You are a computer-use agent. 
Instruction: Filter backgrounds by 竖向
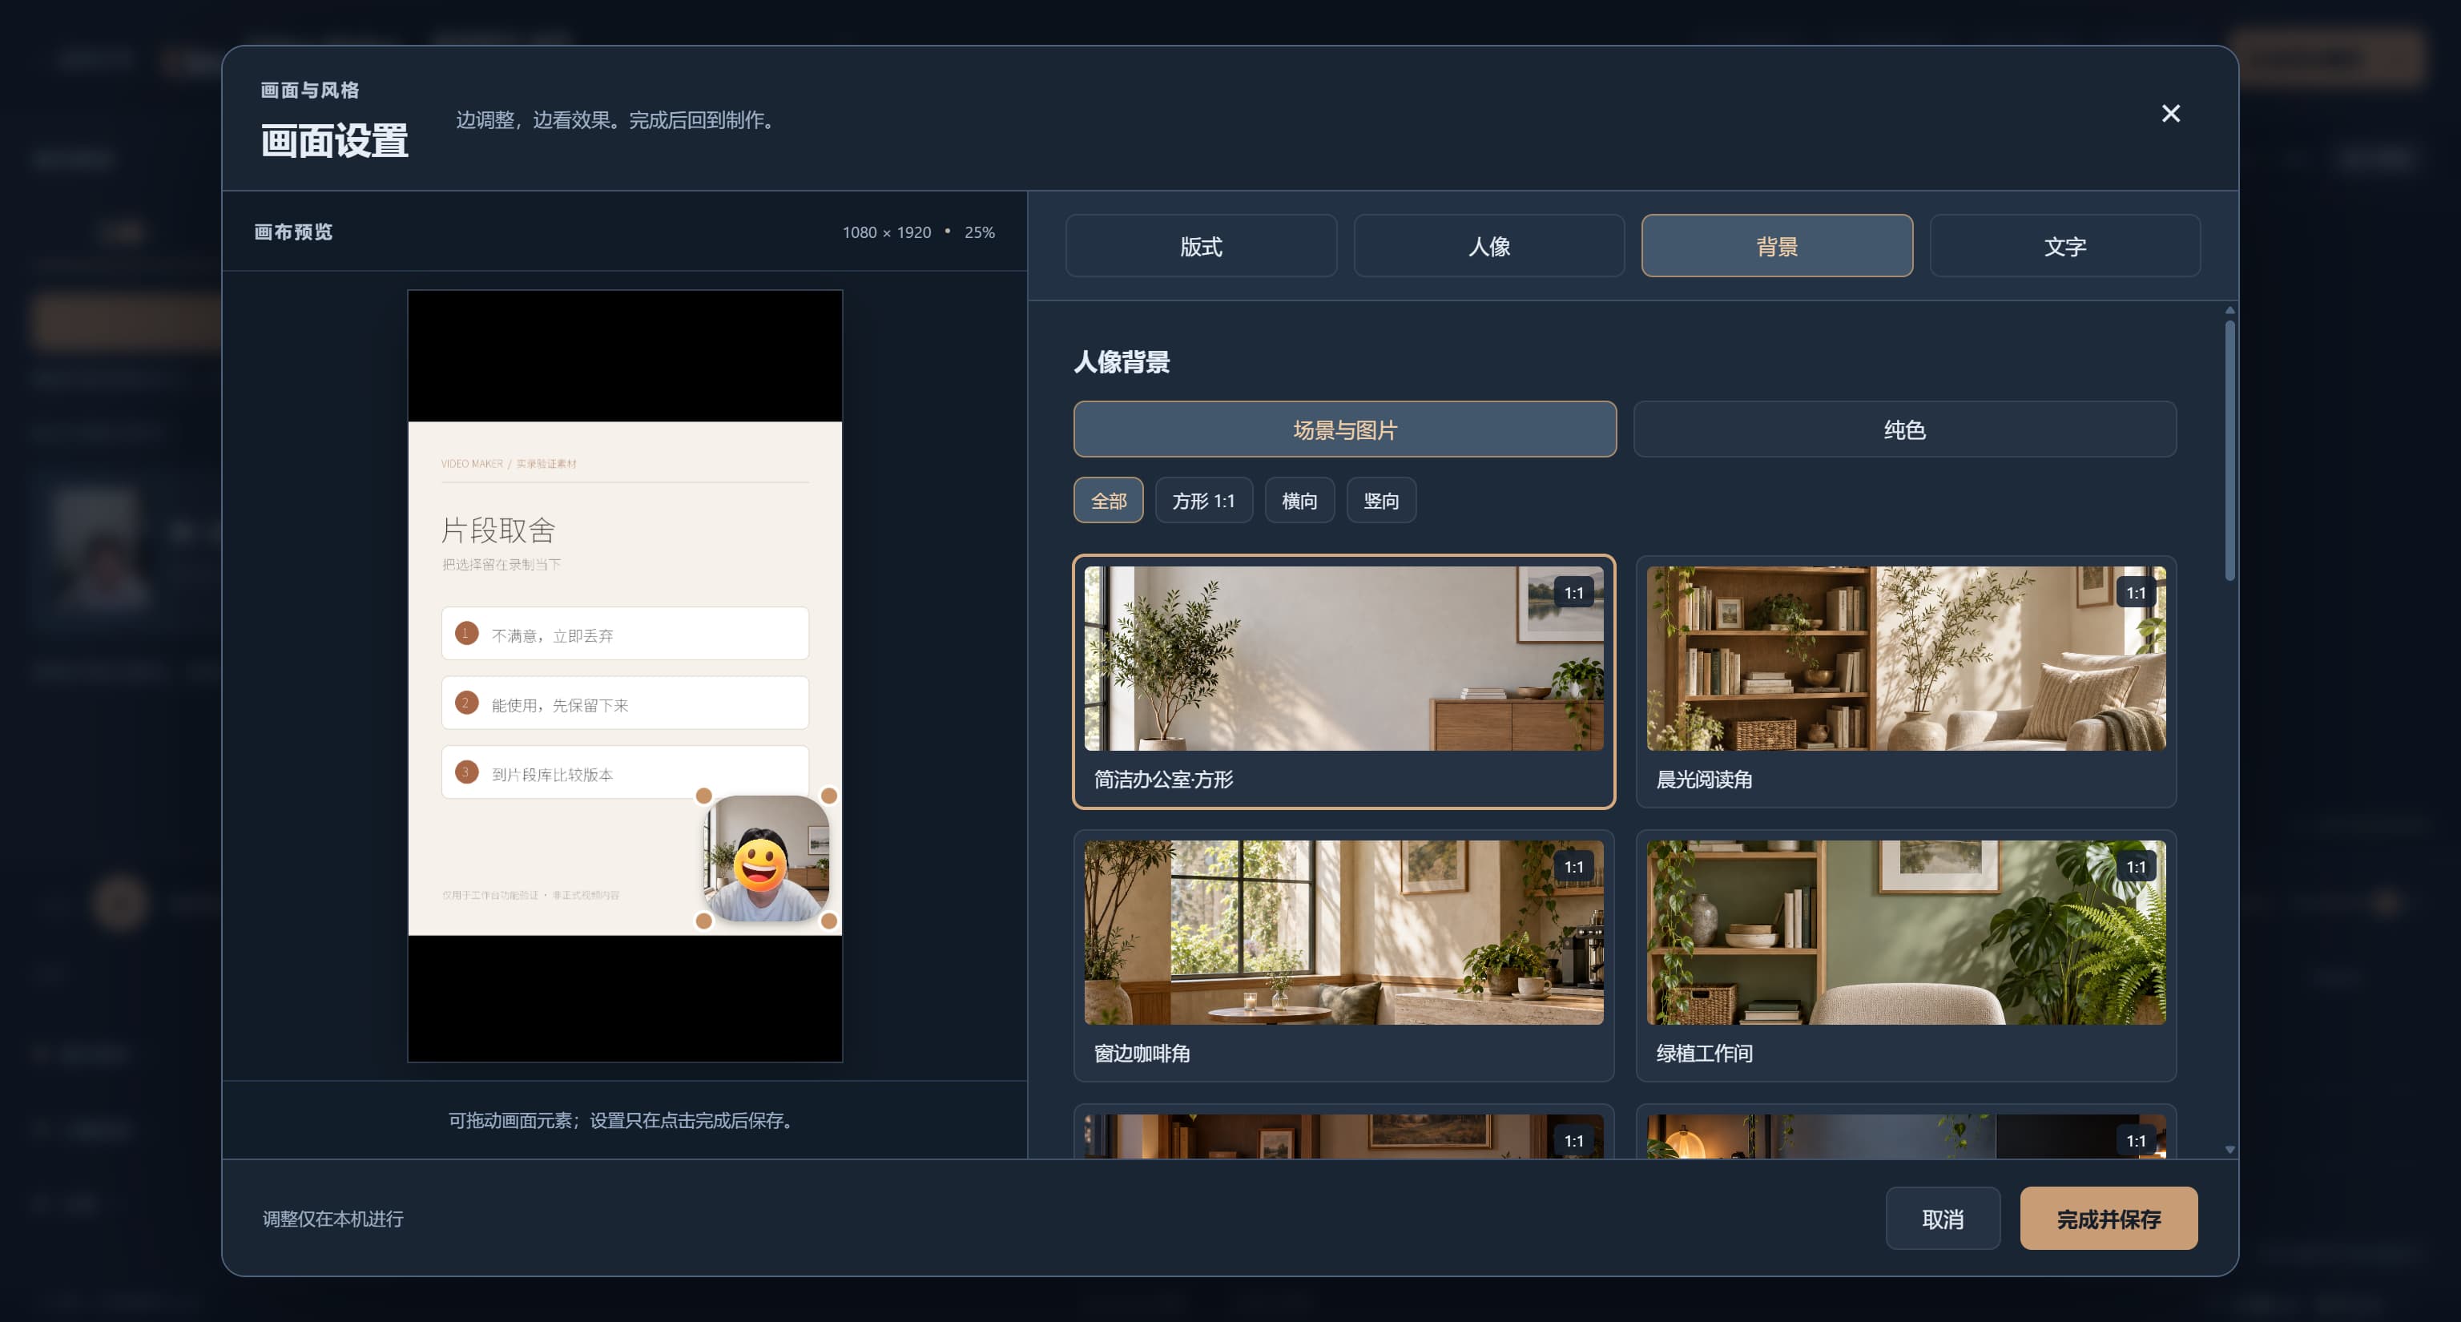1380,501
